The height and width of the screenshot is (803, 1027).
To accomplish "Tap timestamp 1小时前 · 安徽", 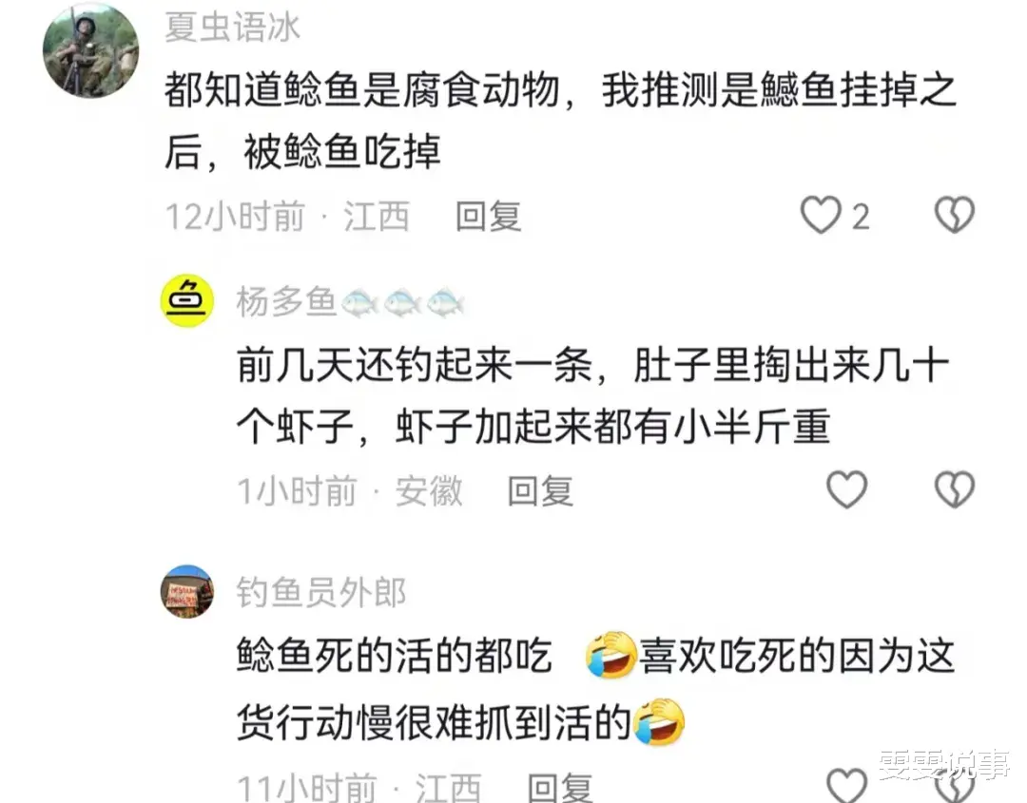I will pos(350,491).
